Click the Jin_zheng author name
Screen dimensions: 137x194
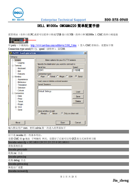click(121, 180)
